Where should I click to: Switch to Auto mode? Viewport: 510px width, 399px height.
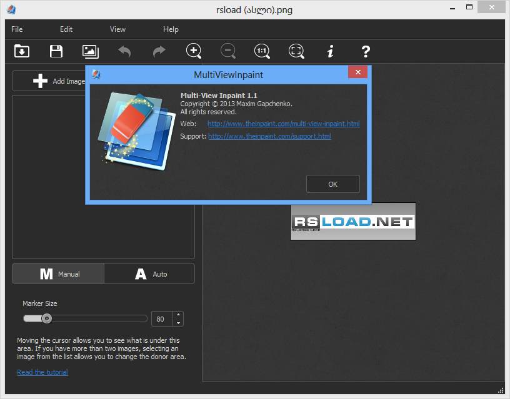149,274
